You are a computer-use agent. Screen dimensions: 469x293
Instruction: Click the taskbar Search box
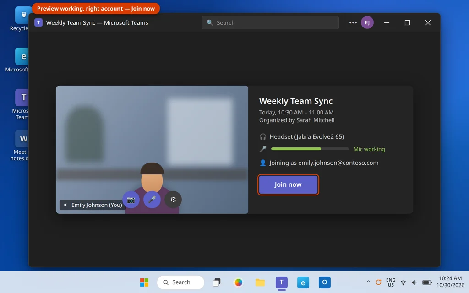180,282
